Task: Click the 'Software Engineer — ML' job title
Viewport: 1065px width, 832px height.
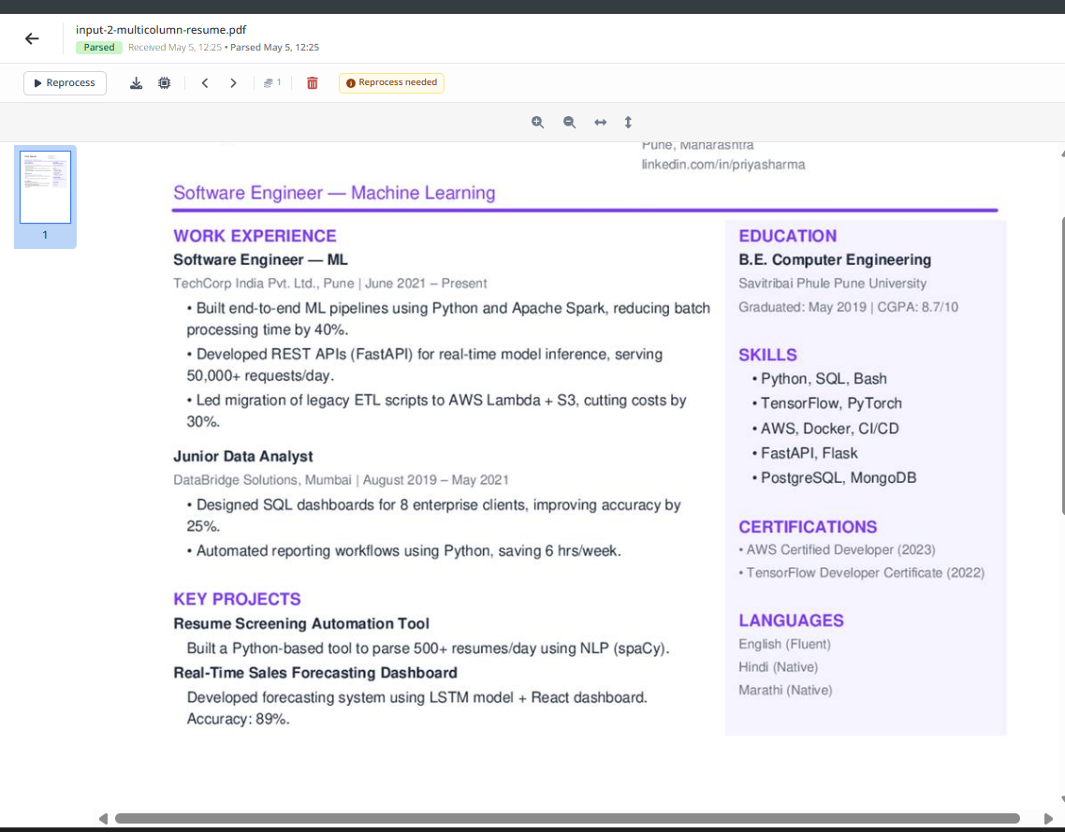Action: coord(260,259)
